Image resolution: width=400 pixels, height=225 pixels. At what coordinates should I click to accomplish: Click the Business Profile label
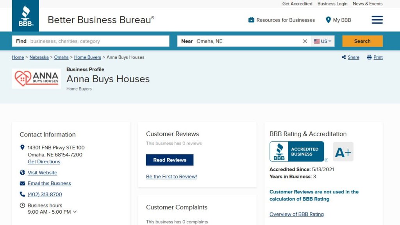coord(85,69)
